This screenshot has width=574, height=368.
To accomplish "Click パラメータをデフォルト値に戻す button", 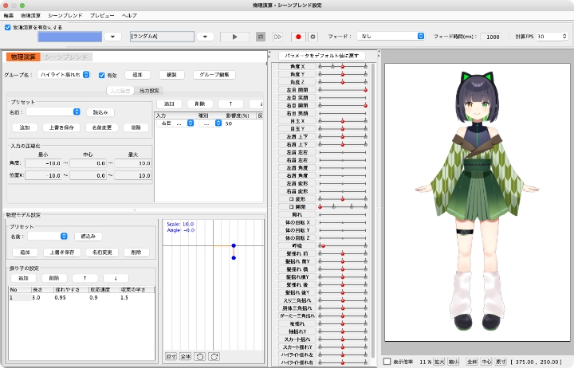I will coord(323,55).
